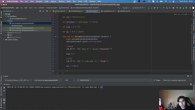This screenshot has width=195, height=110.
Task: Toggle the Regex checkbox in Logcat
Action: [x=154, y=80]
